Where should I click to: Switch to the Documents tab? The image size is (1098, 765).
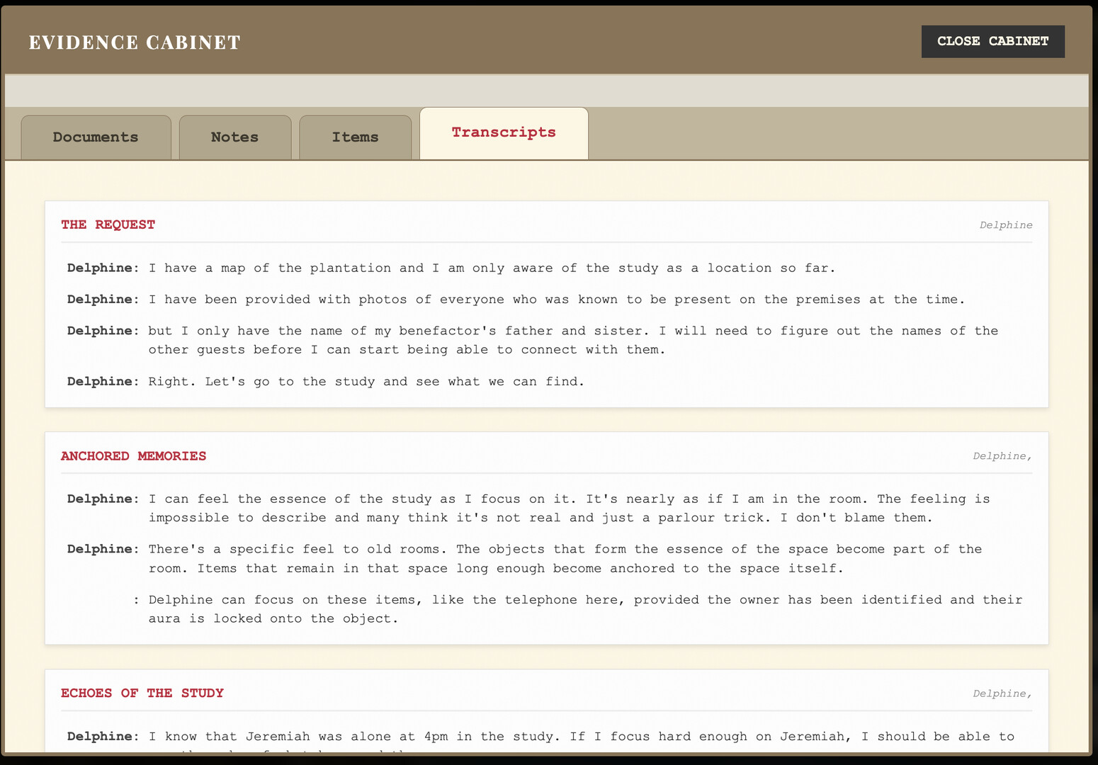click(x=95, y=137)
